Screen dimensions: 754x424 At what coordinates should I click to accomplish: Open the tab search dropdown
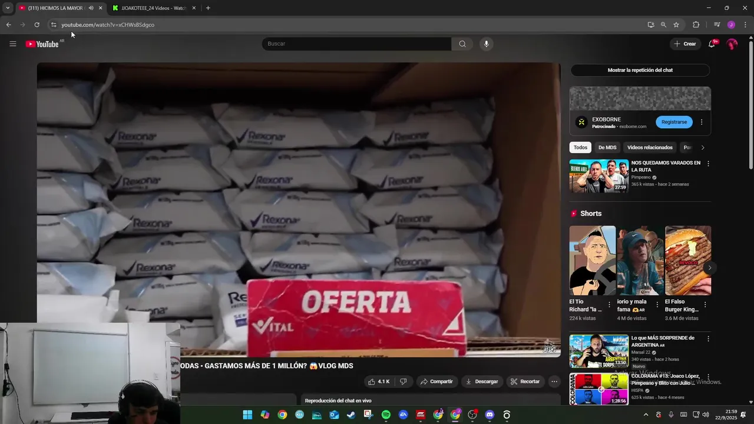tap(8, 8)
